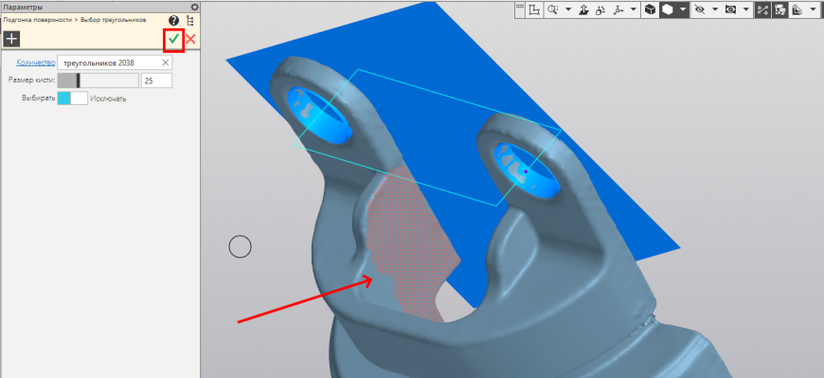Expand the hide objects eye dropdown arrow
824x378 pixels.
pos(715,9)
